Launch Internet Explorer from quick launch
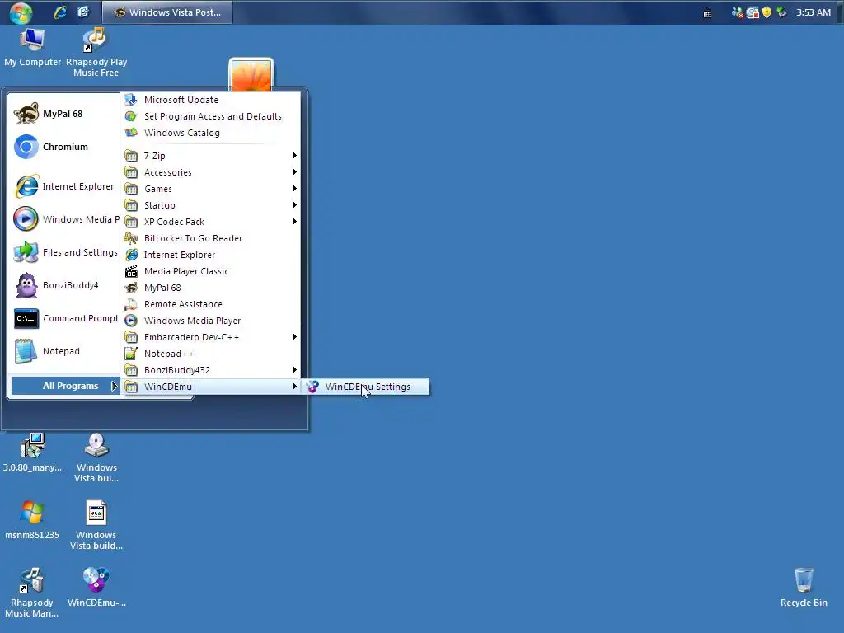 pos(59,12)
